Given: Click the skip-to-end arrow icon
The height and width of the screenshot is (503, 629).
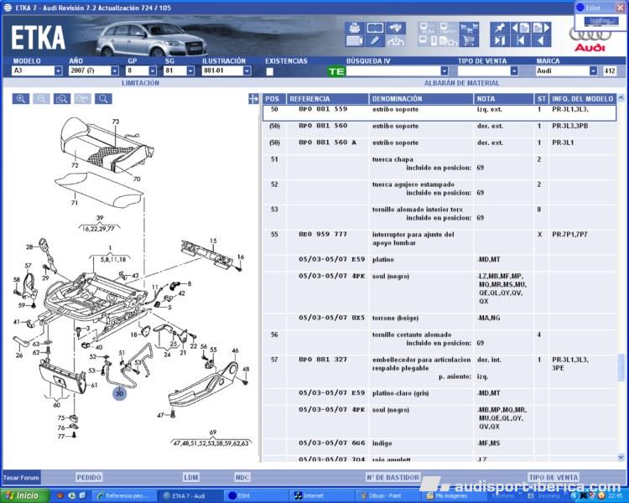Looking at the screenshot, I should point(500,40).
